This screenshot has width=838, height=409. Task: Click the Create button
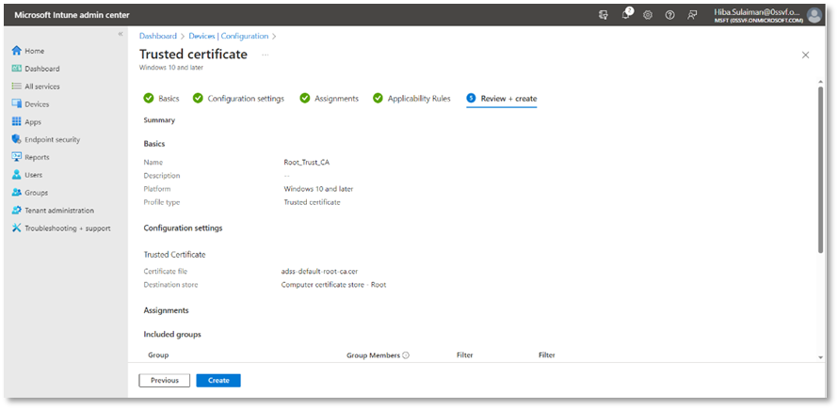point(218,381)
